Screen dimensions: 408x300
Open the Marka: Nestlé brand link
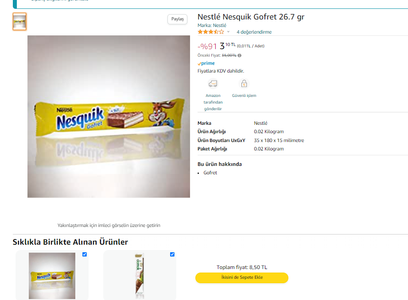point(212,25)
